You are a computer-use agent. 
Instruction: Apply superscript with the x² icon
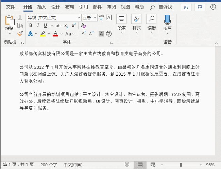pos(73,26)
